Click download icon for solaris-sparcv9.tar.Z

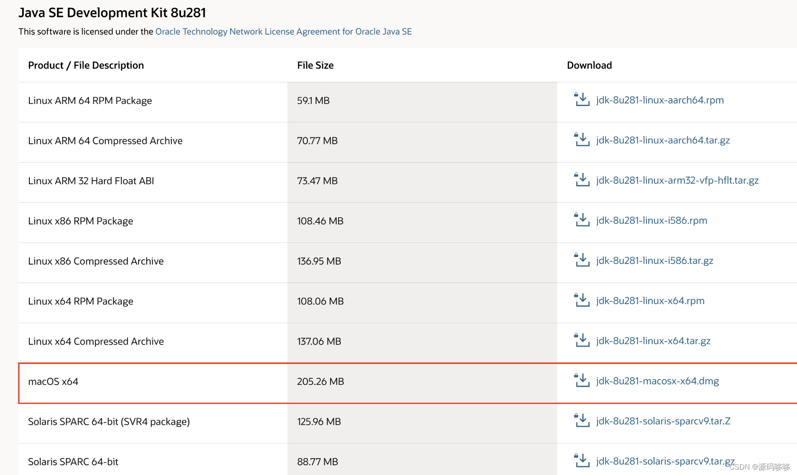tap(582, 420)
